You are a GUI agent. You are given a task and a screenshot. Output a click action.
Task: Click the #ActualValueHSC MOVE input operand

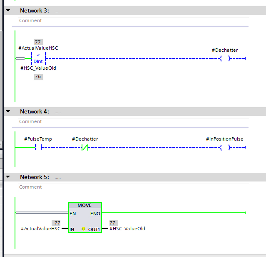(40, 229)
